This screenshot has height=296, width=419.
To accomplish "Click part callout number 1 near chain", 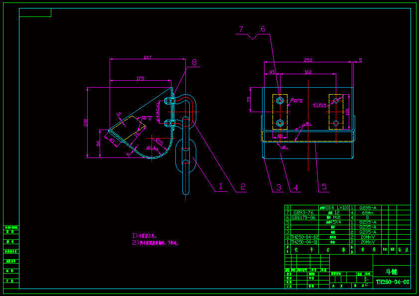I will click(220, 186).
